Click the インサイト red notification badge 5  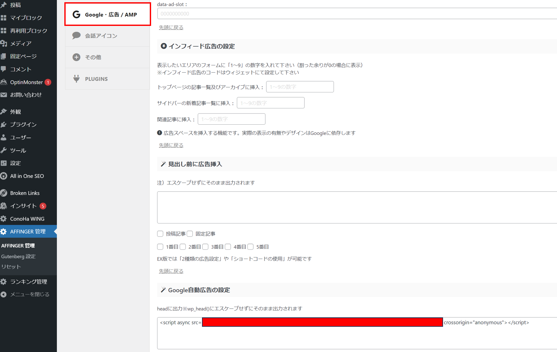click(x=43, y=206)
